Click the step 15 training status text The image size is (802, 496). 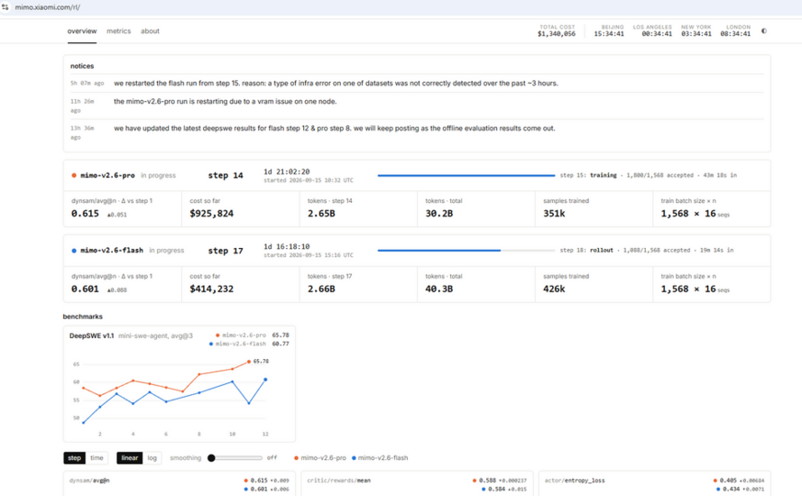[x=648, y=175]
